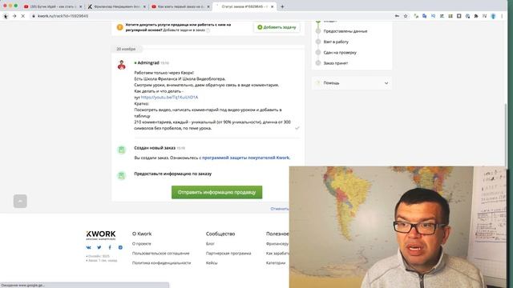Open 'Пользовательское соглашение' footer link

[160, 254]
